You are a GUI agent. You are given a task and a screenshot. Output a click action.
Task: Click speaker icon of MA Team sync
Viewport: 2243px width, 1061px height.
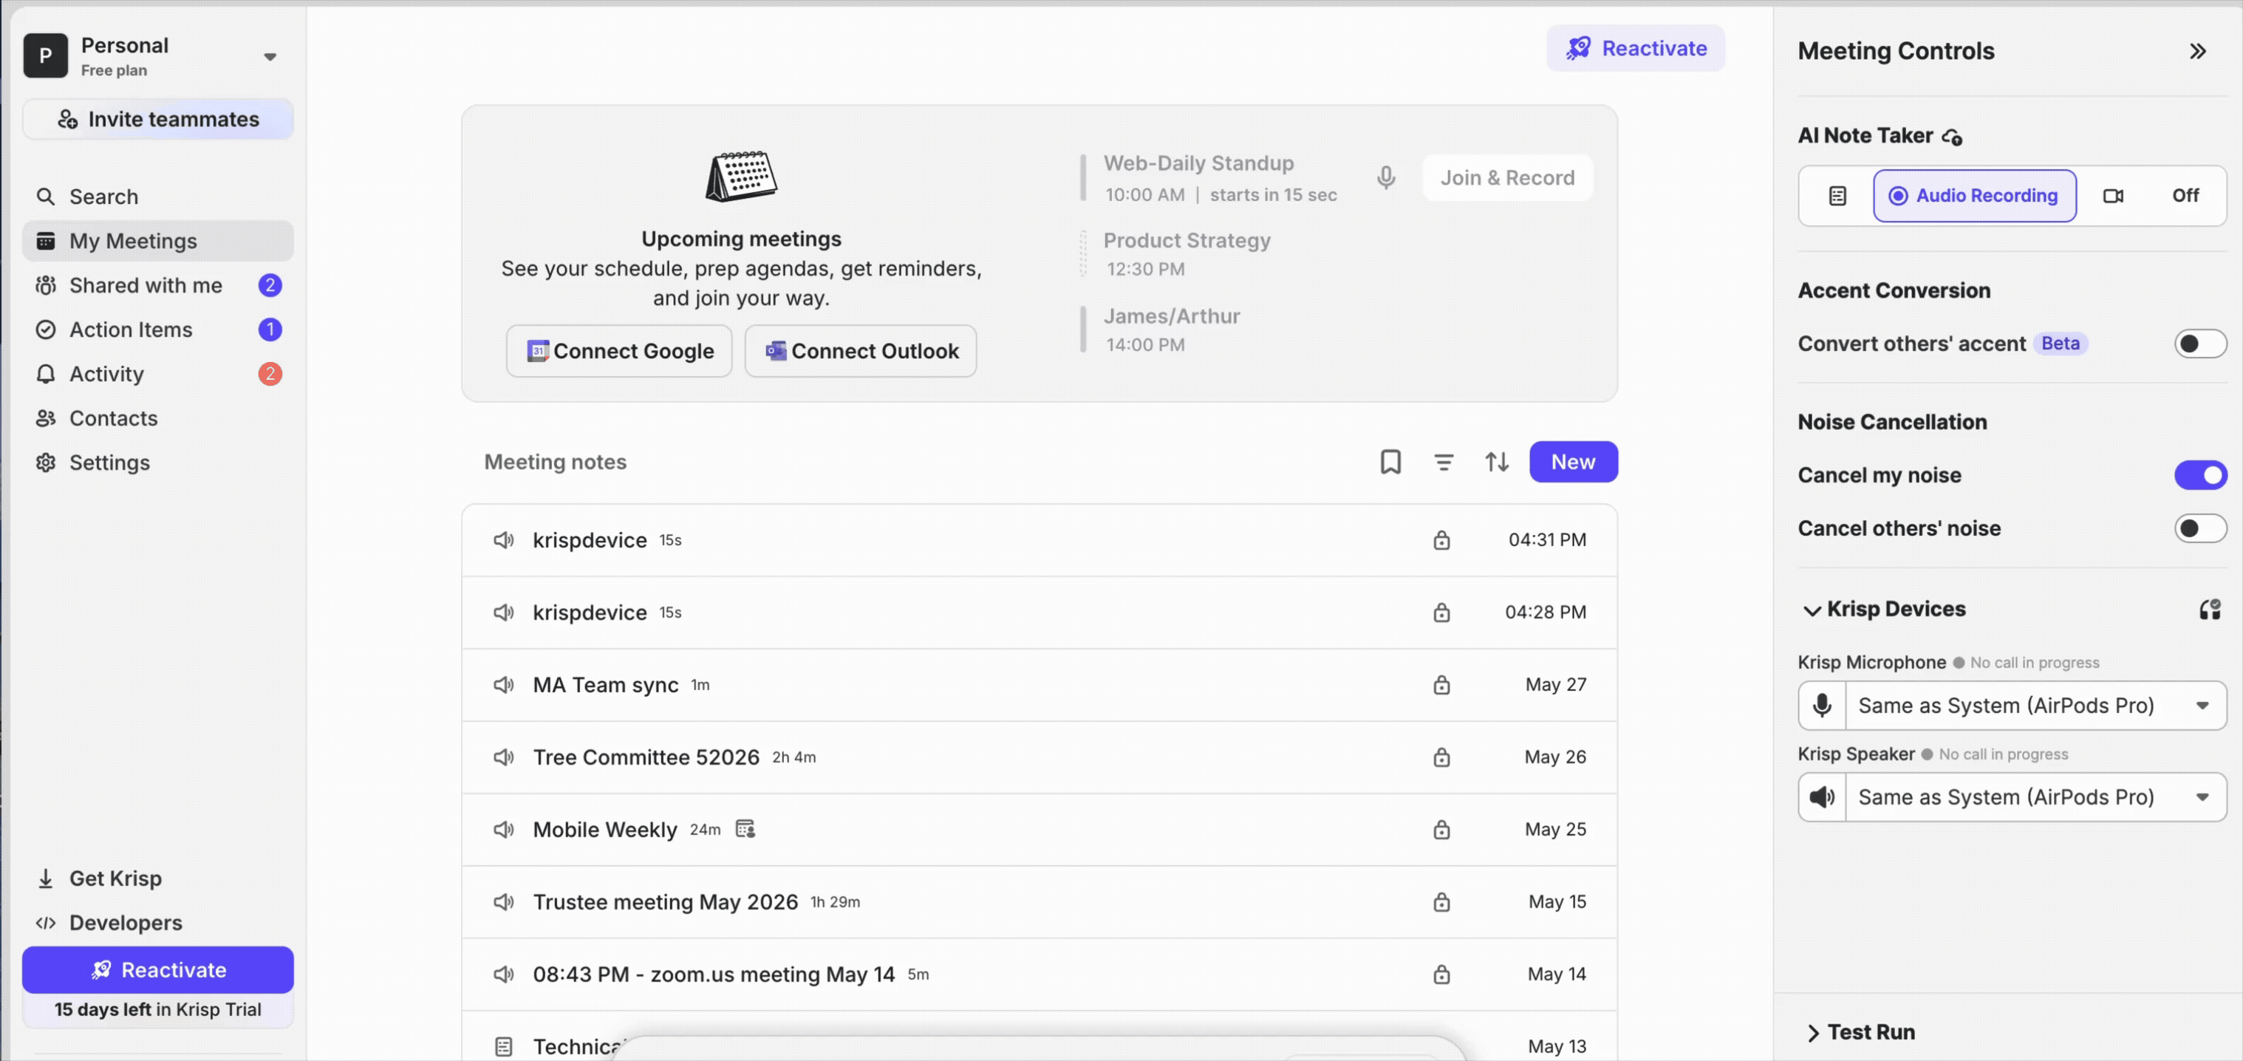(x=503, y=686)
